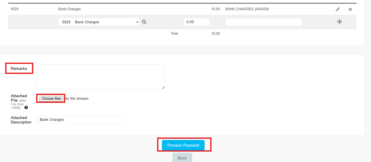Click the Attached Description field containing Bank Charges
371x162 pixels.
(79, 119)
